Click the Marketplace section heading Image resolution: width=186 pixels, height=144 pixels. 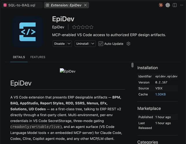[x=149, y=109]
